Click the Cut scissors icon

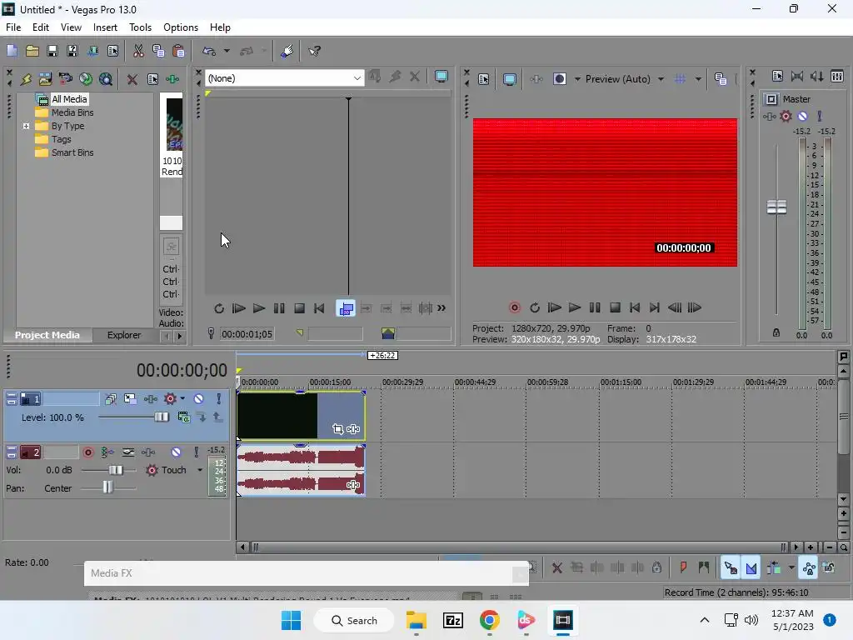pos(138,51)
